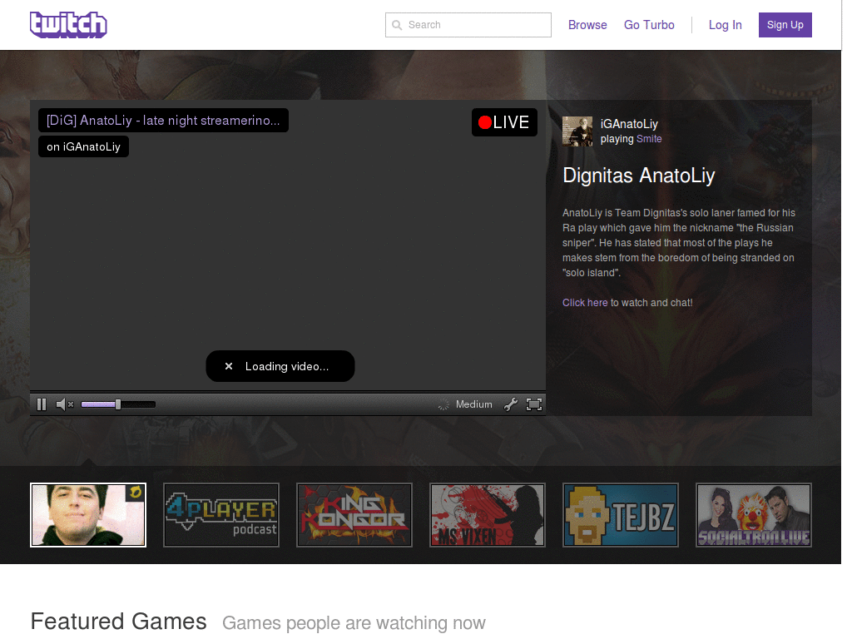The height and width of the screenshot is (639, 852).
Task: Click the channel description paragraph about AnatoLiy
Action: pyautogui.click(x=679, y=242)
